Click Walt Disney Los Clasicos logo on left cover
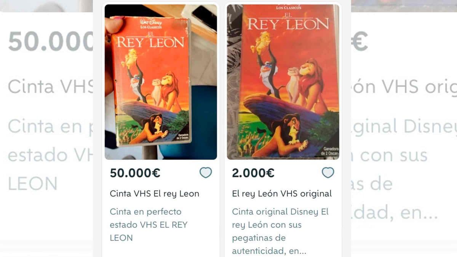 (150, 25)
